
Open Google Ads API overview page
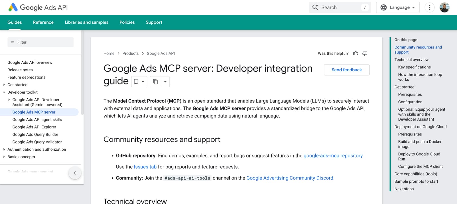coord(30,62)
